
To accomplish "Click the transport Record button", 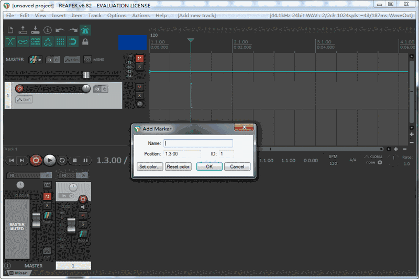I will pyautogui.click(x=36, y=160).
